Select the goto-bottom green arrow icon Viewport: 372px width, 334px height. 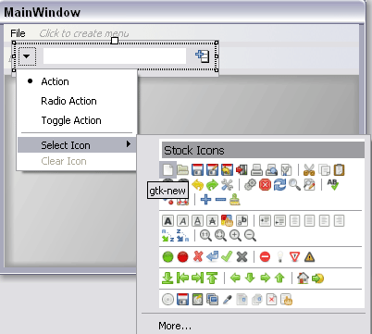[x=167, y=278]
